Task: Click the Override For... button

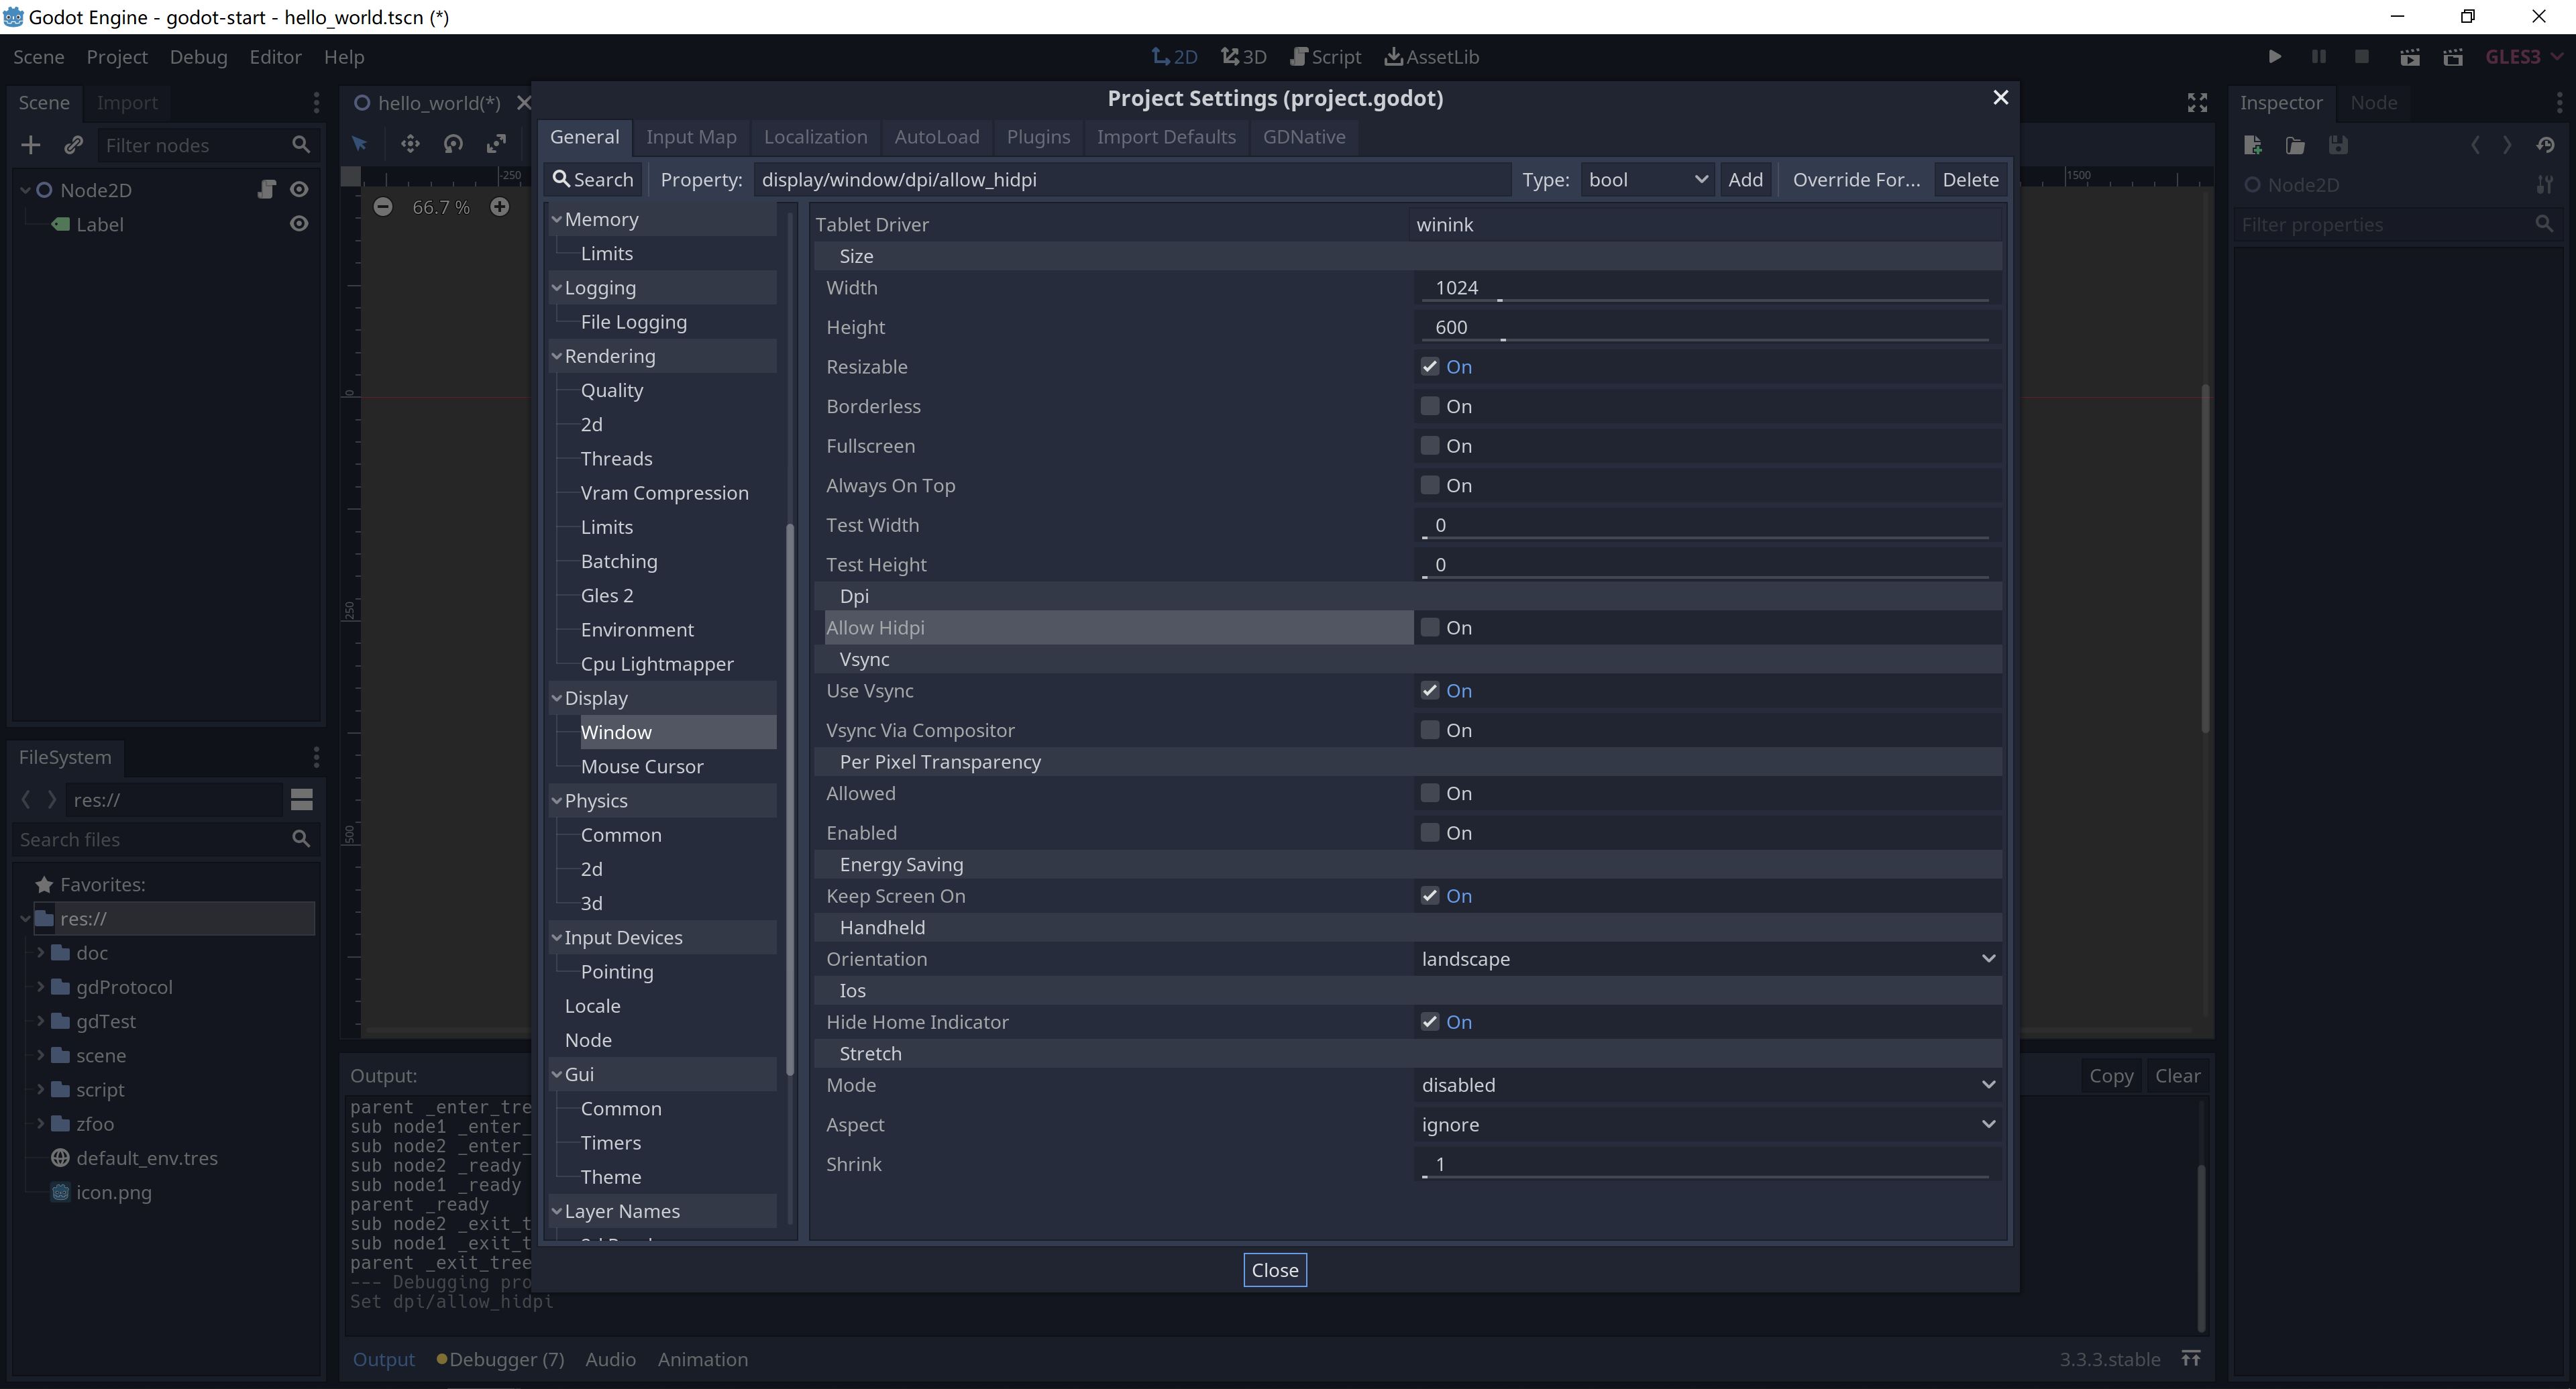Action: tap(1856, 180)
